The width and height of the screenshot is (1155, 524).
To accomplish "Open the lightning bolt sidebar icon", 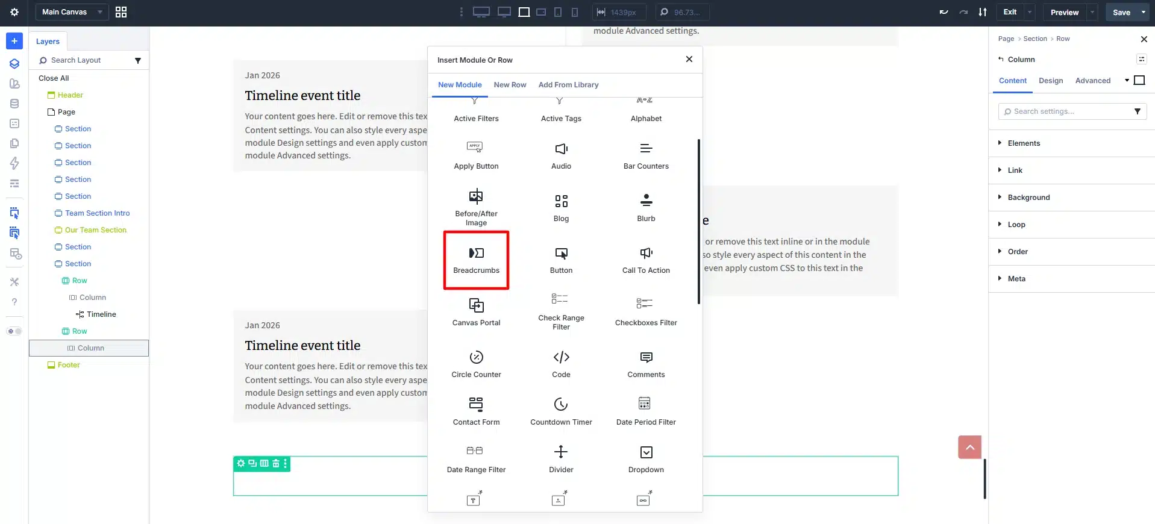I will point(14,163).
